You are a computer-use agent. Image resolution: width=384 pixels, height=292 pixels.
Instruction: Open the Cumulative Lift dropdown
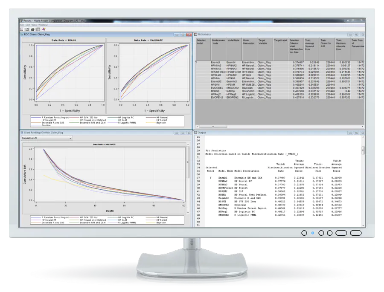70,138
